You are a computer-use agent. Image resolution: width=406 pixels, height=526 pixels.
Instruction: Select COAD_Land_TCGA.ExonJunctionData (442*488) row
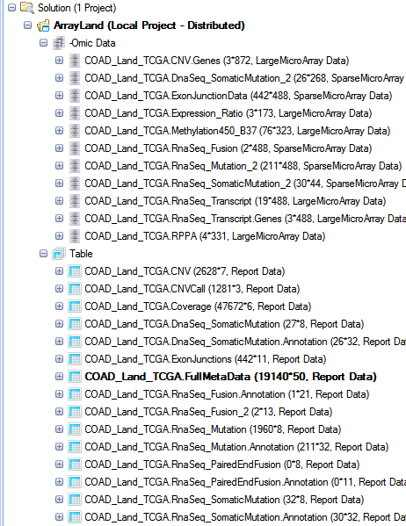click(238, 96)
